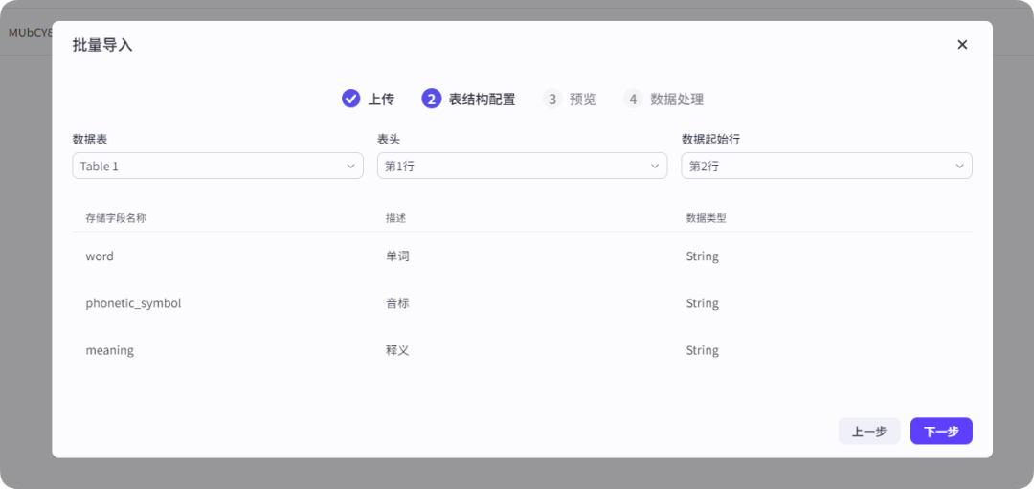This screenshot has height=489, width=1034.
Task: Expand the 表头 dropdown showing 第1行
Action: [522, 167]
